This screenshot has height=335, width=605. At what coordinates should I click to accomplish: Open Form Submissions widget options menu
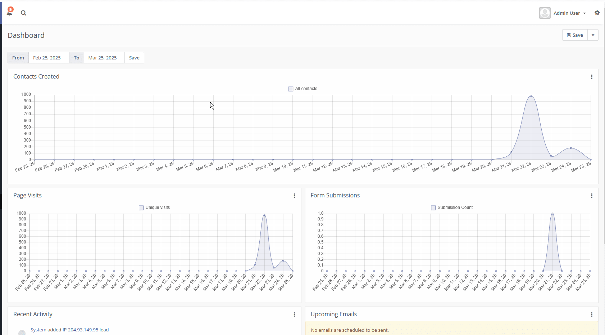click(592, 196)
